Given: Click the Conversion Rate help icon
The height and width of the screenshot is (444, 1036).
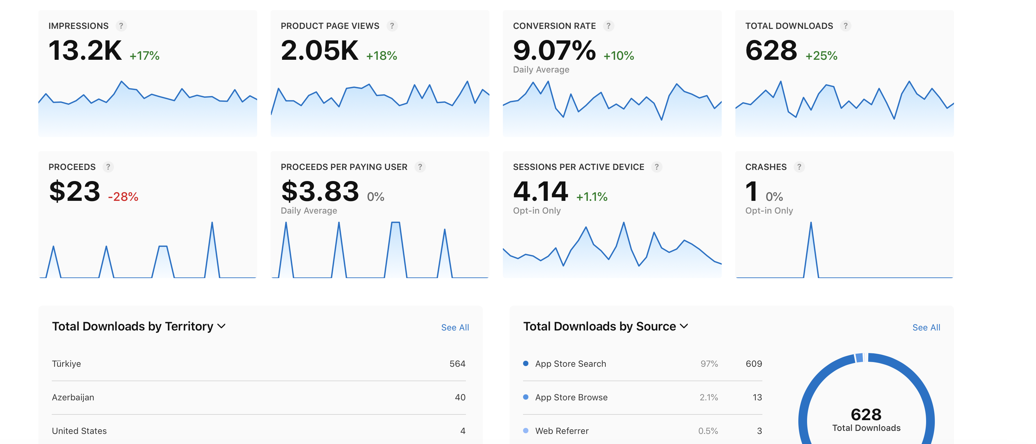Looking at the screenshot, I should click(608, 26).
